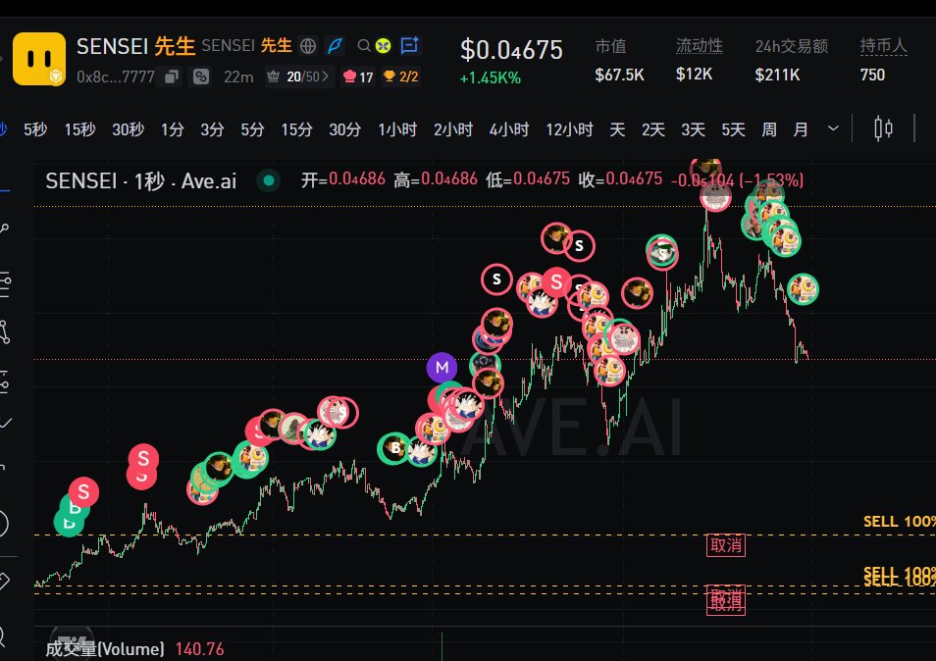Click the underlined 流动性 label
Screen dimensions: 936x661
point(699,46)
